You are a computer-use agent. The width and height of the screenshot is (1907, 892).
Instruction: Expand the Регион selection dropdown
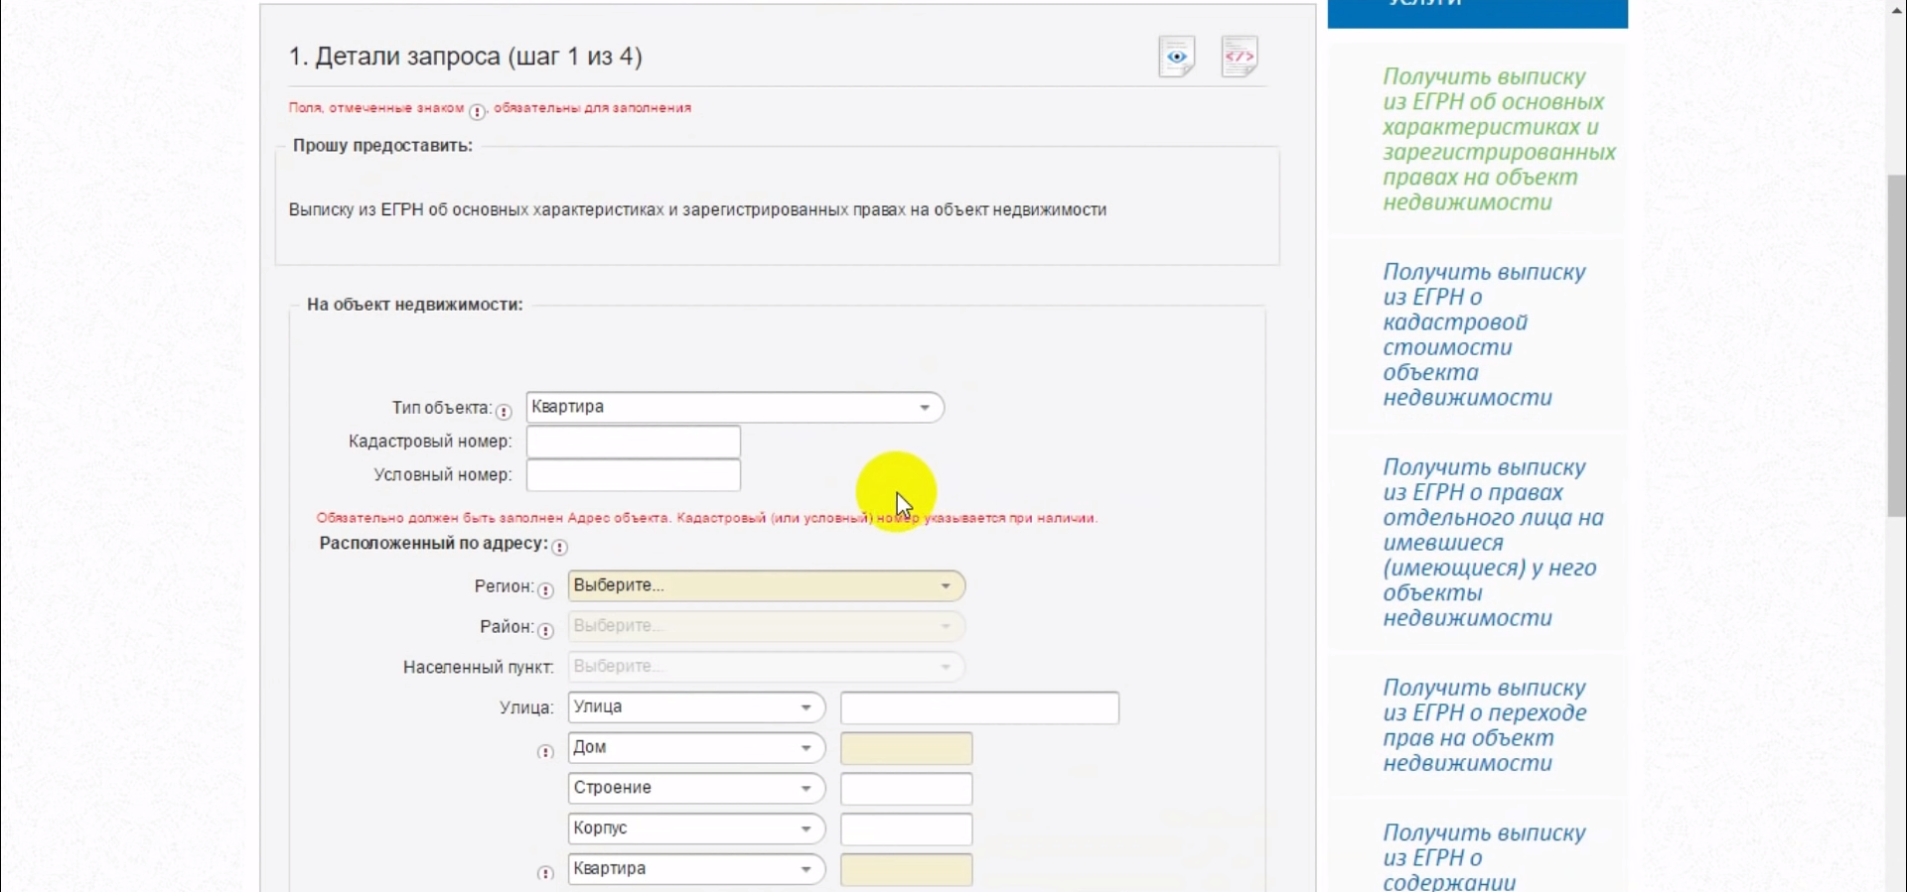pos(766,586)
